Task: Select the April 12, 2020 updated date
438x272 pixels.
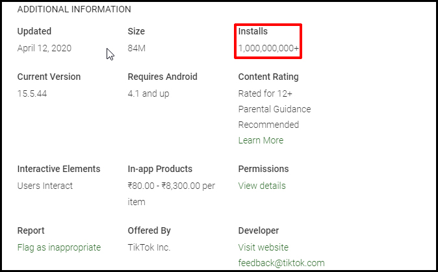Action: pyautogui.click(x=44, y=48)
